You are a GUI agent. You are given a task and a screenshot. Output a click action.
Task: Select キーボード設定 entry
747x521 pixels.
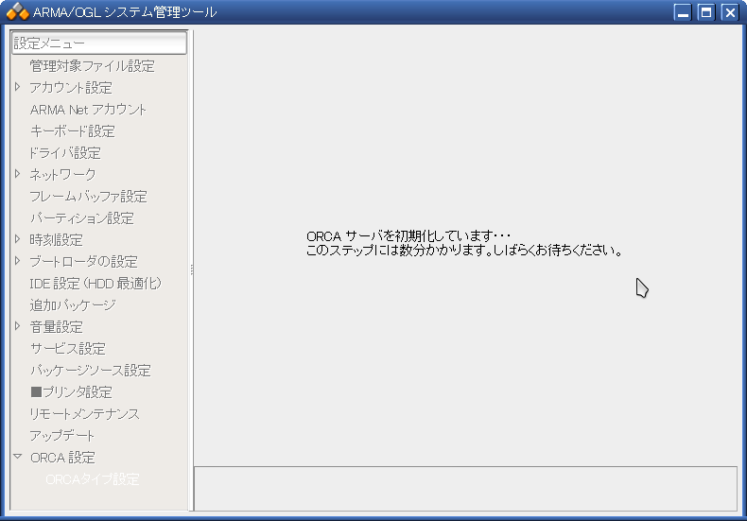[72, 130]
